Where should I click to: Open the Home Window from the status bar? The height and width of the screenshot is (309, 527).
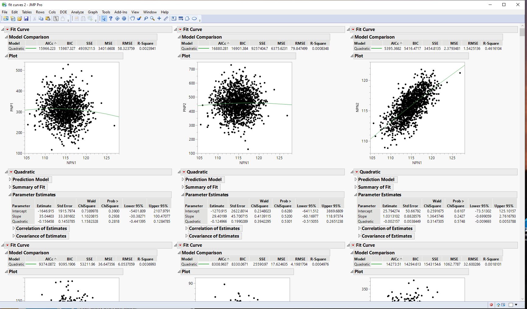498,304
